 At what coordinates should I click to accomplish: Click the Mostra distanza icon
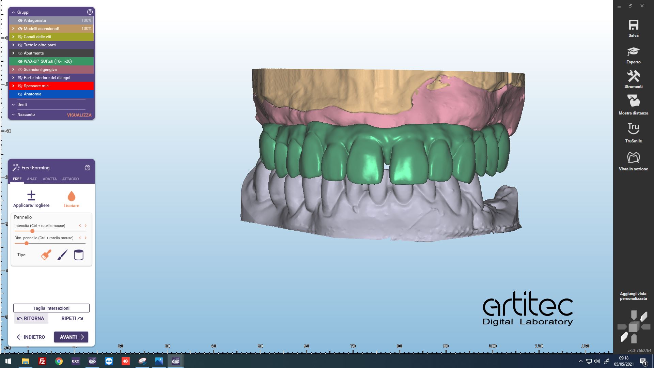point(633,101)
